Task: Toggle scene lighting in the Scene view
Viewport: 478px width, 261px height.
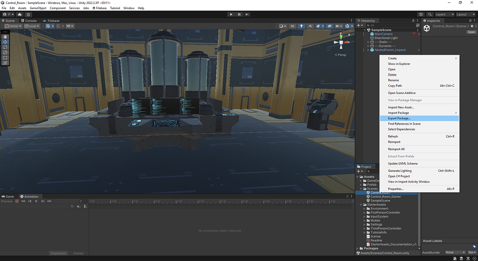Action: pos(302,26)
